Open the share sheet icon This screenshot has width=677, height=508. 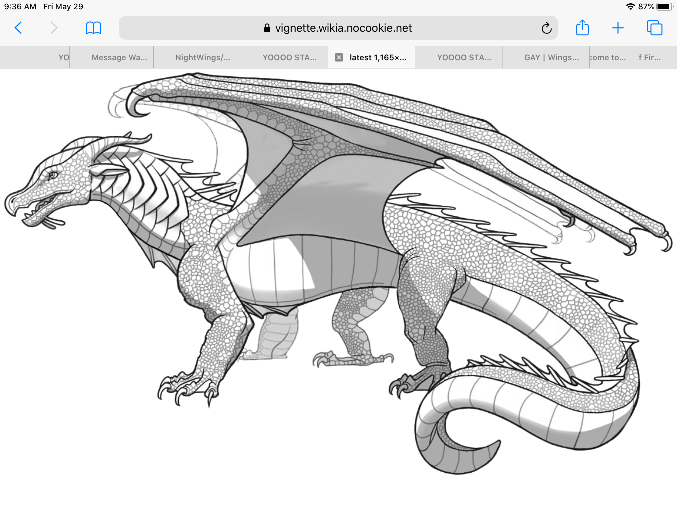[x=582, y=28]
